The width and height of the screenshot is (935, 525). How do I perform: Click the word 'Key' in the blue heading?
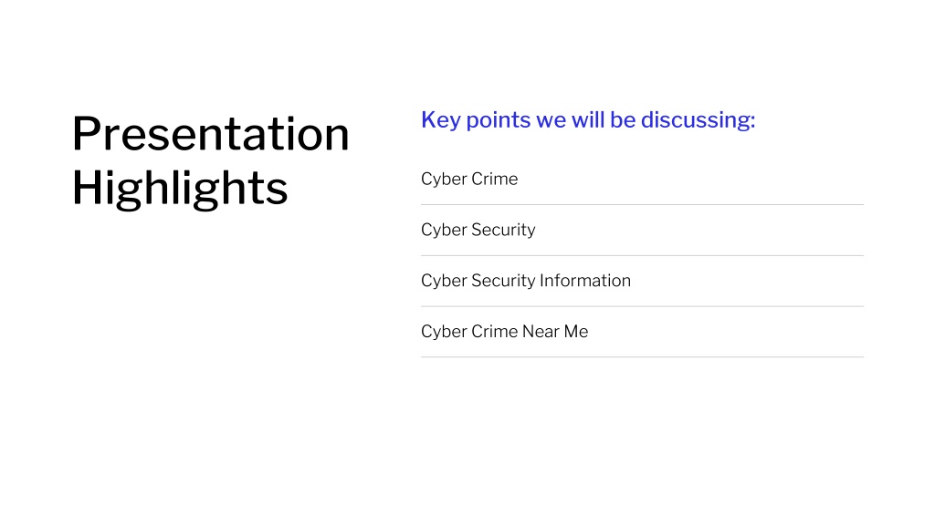point(441,120)
